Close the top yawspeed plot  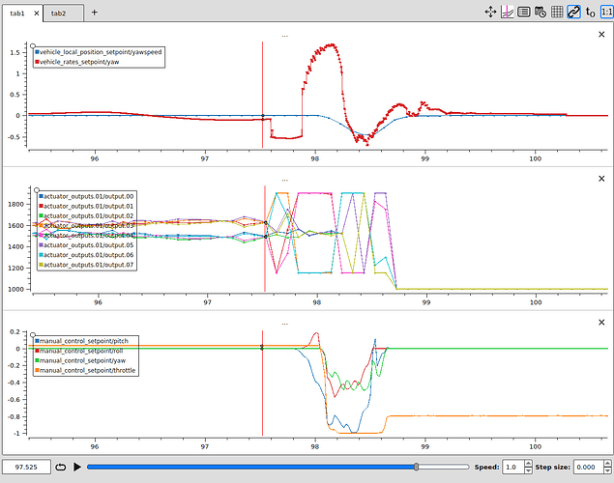(x=601, y=35)
